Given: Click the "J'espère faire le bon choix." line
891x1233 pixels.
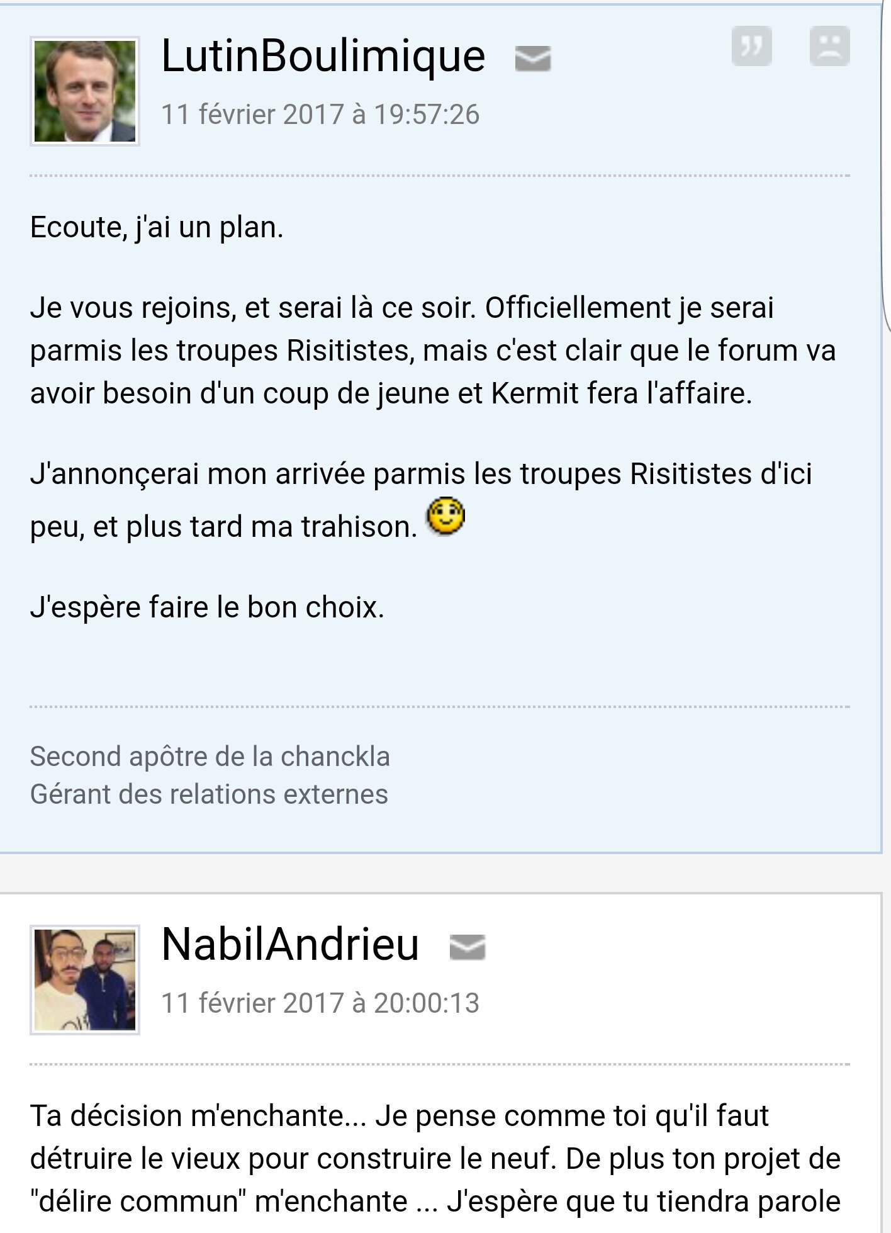Looking at the screenshot, I should click(x=207, y=608).
